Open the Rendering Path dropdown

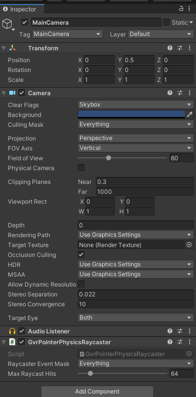point(136,235)
